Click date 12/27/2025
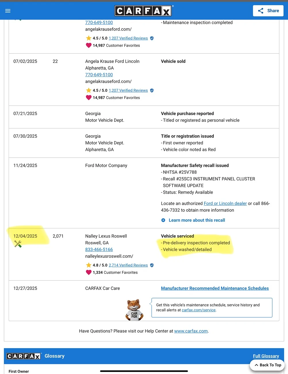 click(25, 288)
